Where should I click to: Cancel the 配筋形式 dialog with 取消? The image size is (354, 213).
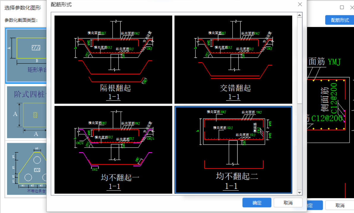[288, 203]
